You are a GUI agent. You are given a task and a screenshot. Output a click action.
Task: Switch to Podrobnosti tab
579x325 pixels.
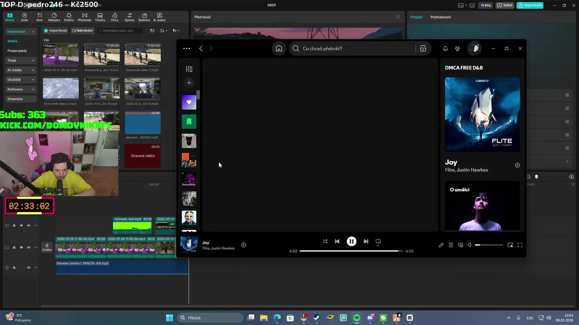coord(441,17)
